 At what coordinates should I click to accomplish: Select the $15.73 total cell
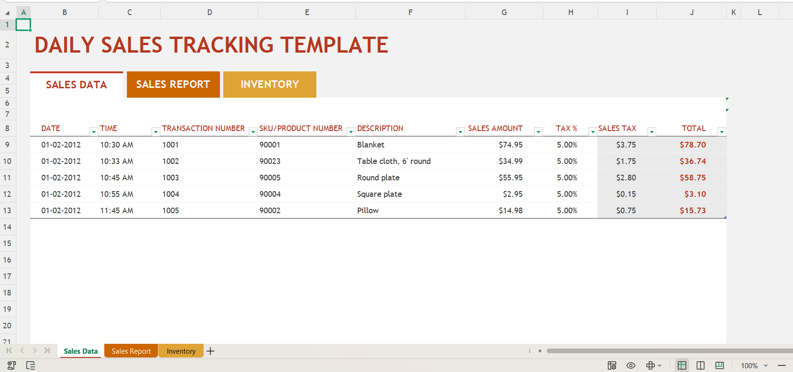click(691, 210)
